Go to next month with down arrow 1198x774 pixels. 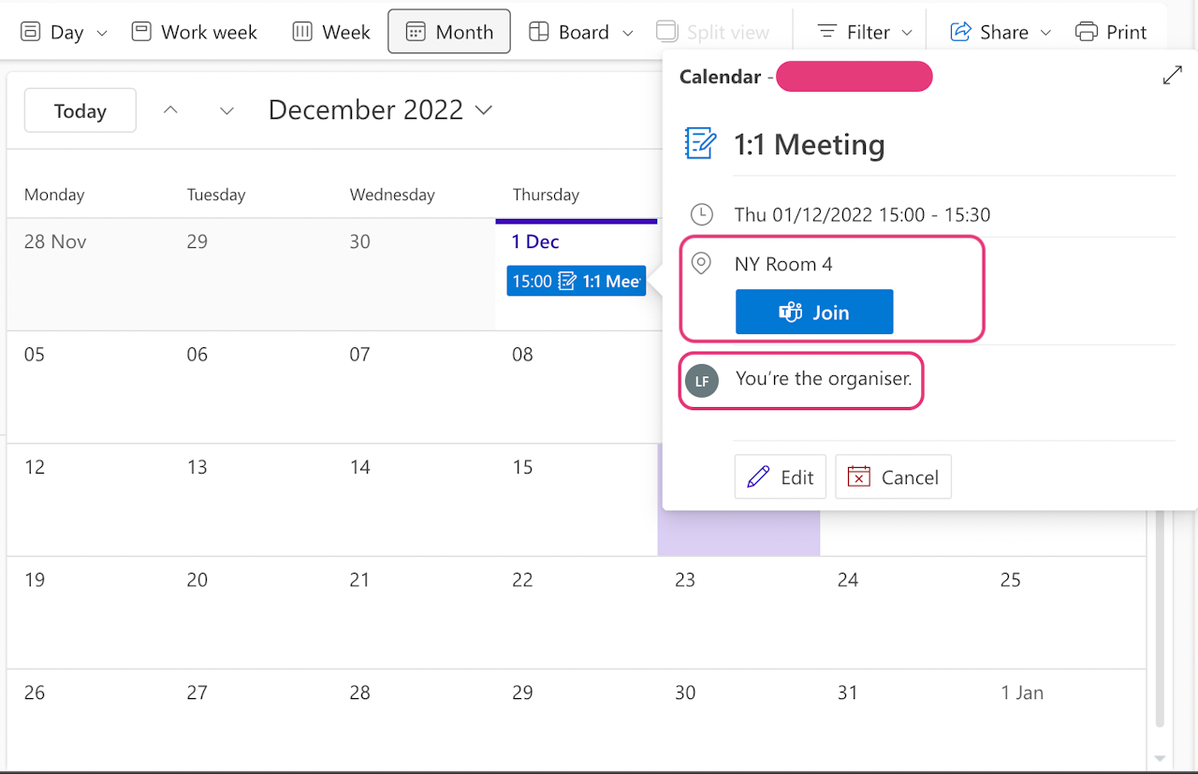pos(226,110)
